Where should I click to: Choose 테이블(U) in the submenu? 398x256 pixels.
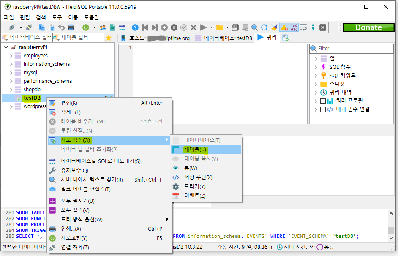(206, 150)
